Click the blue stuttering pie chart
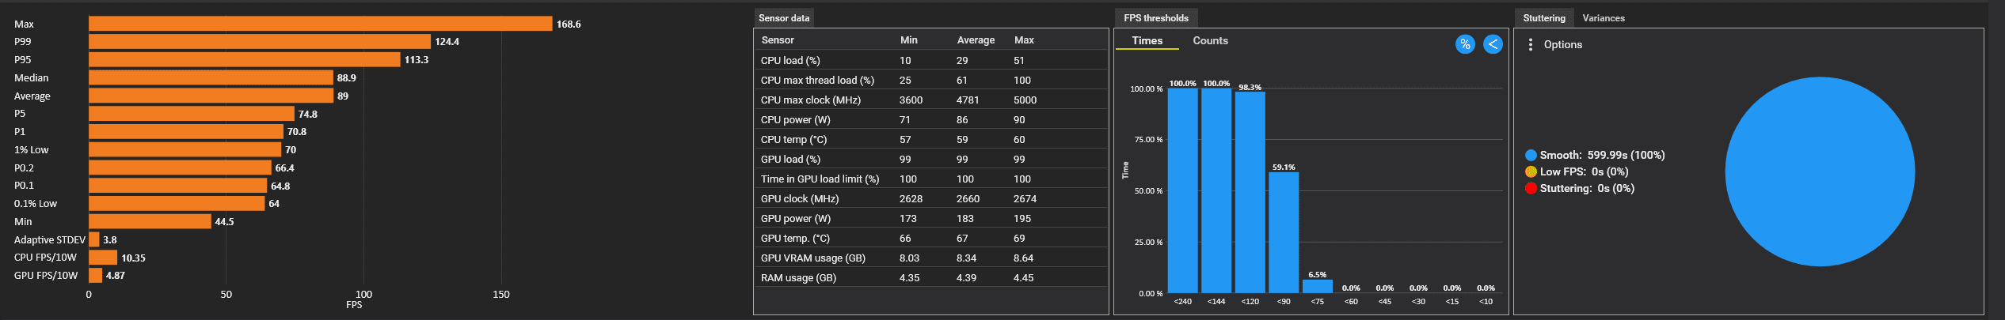This screenshot has height=320, width=2005. (1820, 171)
